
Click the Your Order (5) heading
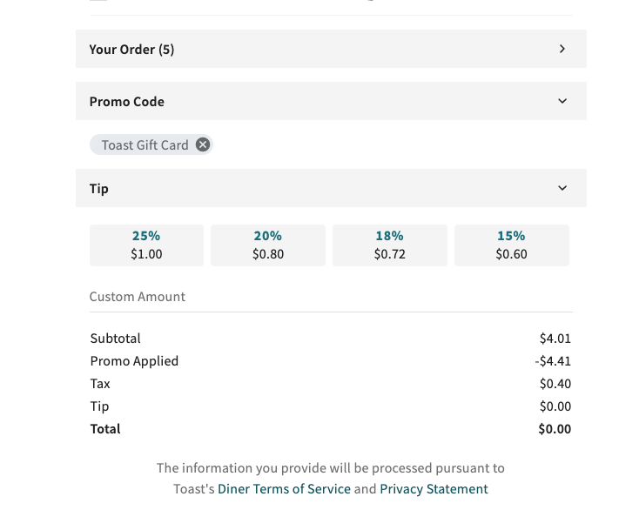click(x=131, y=50)
